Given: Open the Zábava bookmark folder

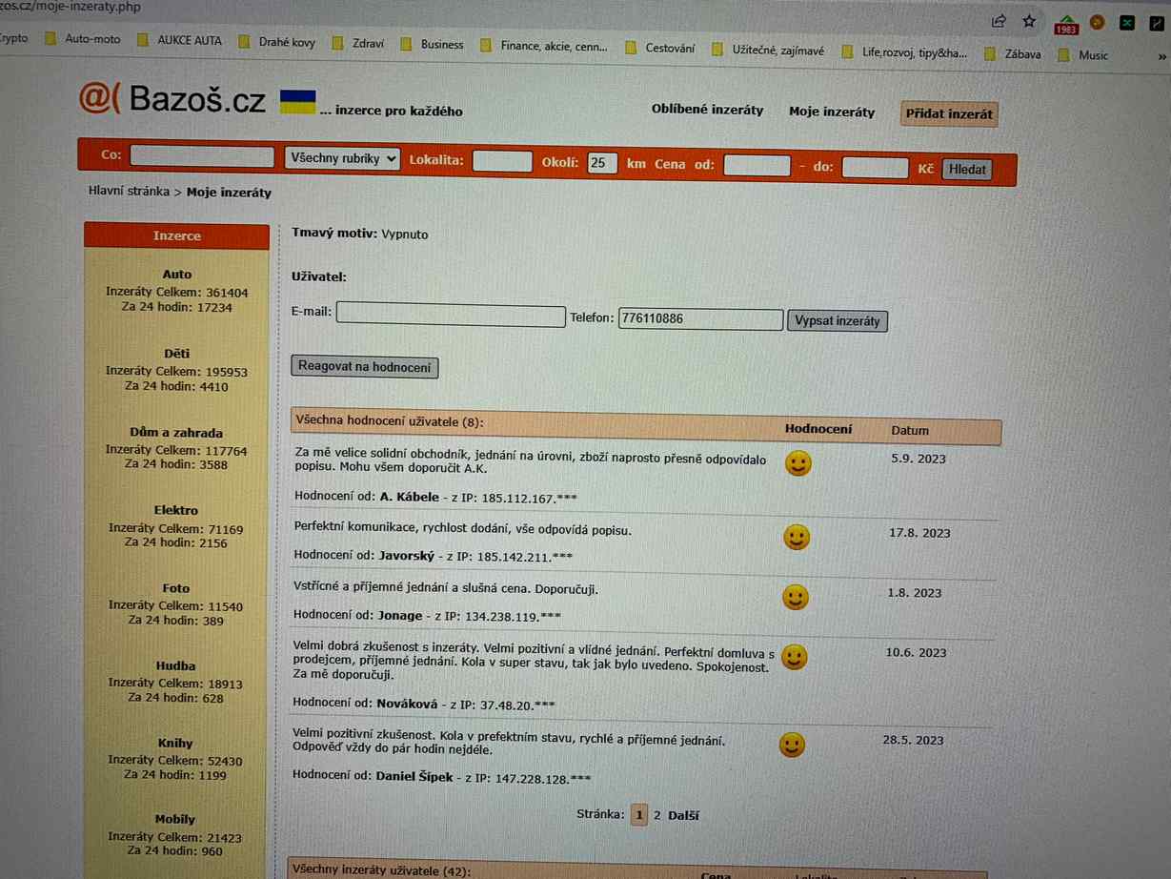Looking at the screenshot, I should [x=1014, y=54].
